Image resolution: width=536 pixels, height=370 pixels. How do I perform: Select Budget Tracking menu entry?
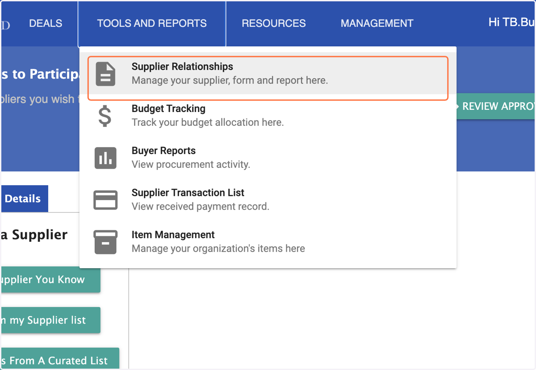[x=268, y=116]
